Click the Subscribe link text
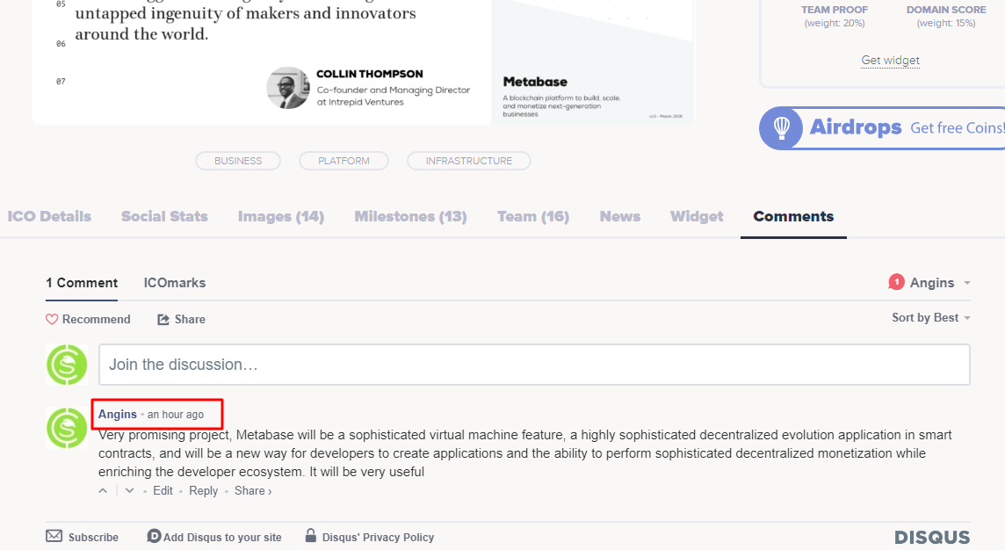1005x550 pixels. [x=94, y=537]
